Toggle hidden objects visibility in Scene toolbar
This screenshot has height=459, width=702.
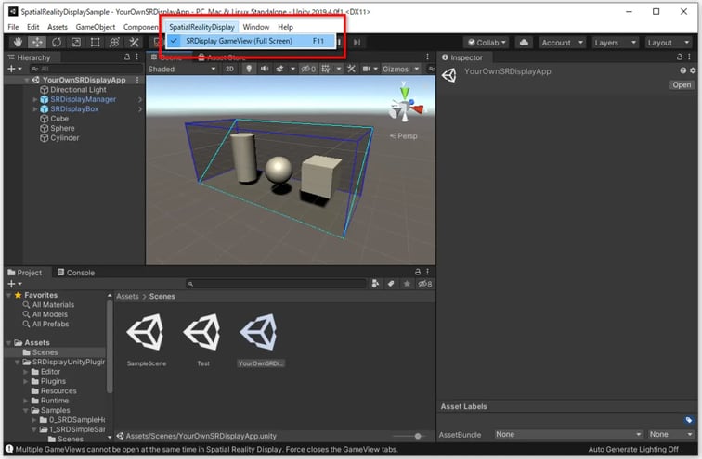(308, 69)
